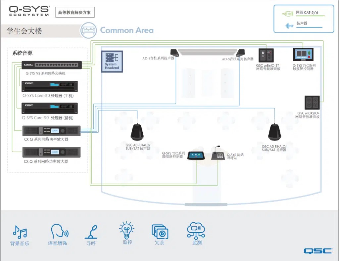This screenshot has height=261, width=339.
Task: Select the wall-mounted TSC touch screen controller
Action: tap(303, 55)
